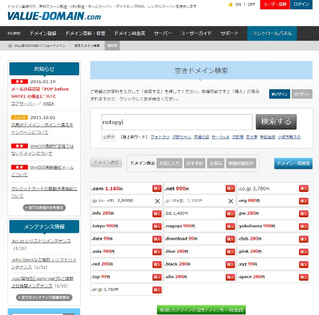Click the ログイン button

click(301, 4)
